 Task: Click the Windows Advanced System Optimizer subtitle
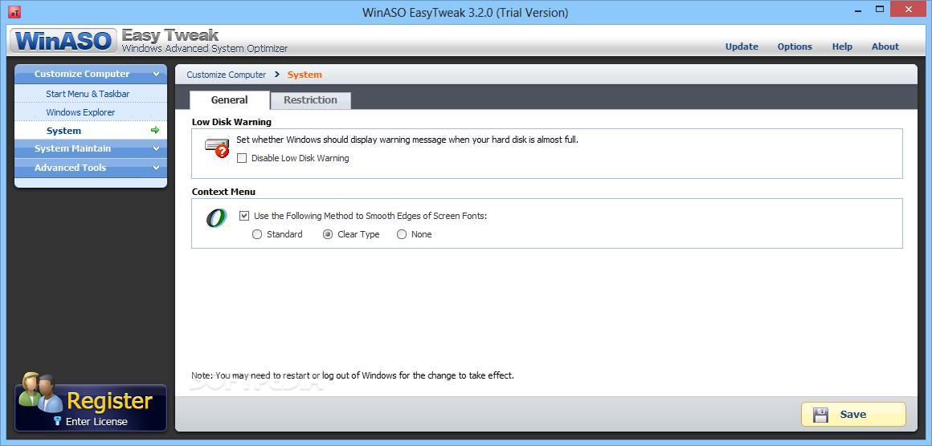(205, 49)
